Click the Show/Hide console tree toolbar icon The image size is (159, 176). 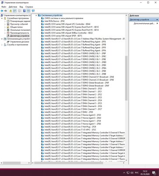14,11
